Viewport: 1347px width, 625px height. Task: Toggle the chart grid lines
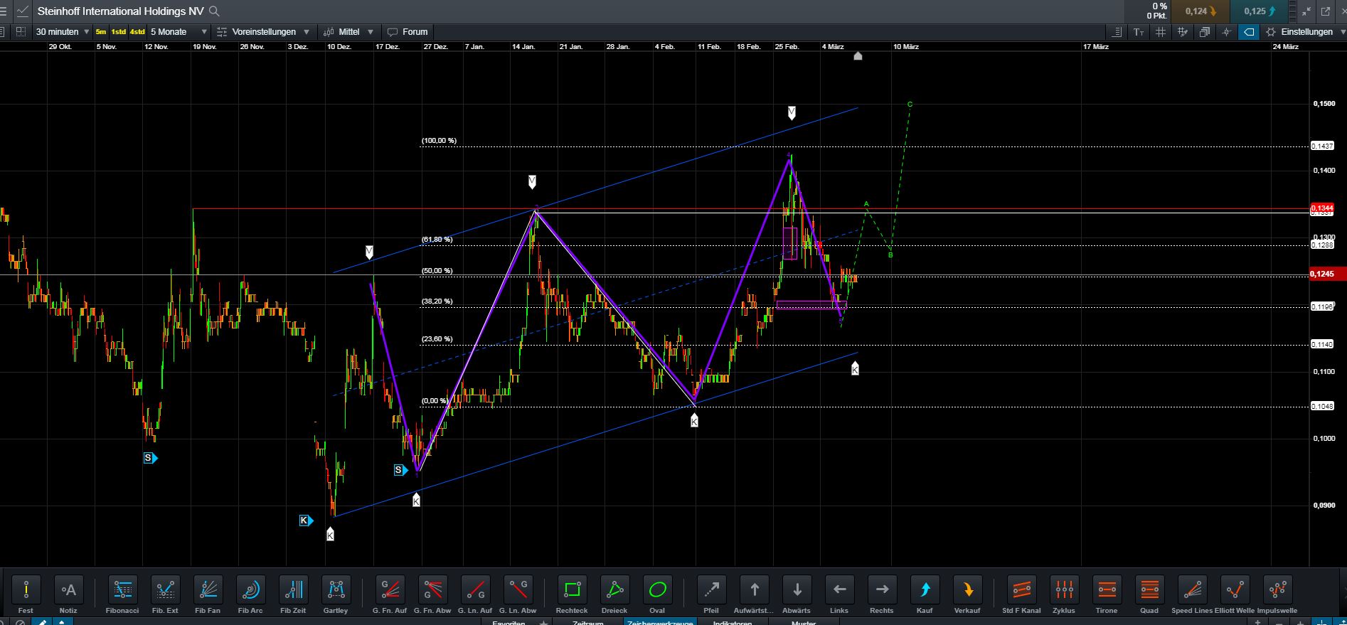click(x=1161, y=32)
